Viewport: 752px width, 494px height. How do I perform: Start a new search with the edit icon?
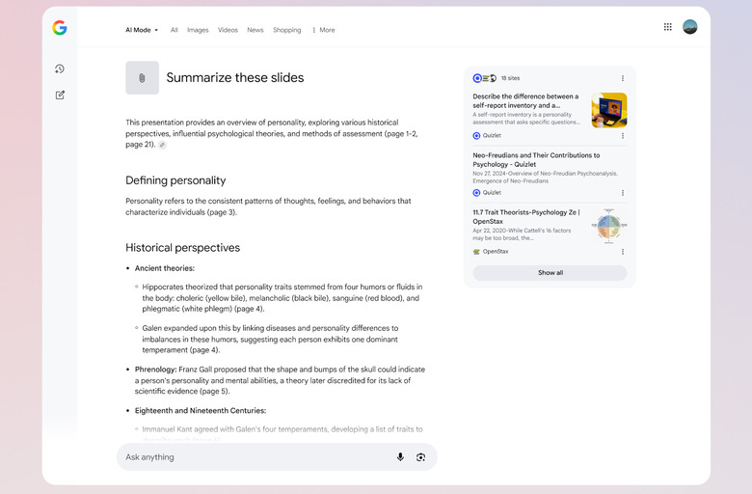(60, 95)
